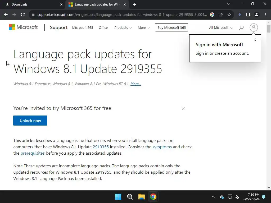Open the clock showing 7:50 PM

coord(251,197)
